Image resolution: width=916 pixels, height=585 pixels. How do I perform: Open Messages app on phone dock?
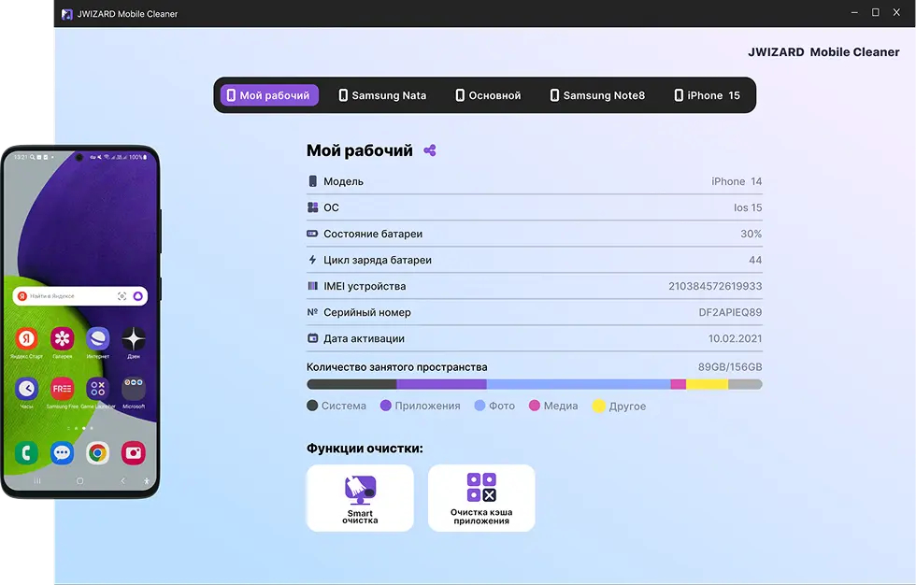pos(62,453)
